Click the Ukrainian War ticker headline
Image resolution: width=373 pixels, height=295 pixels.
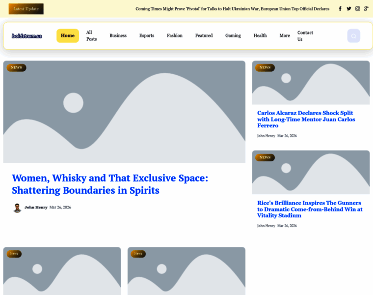[x=232, y=9]
